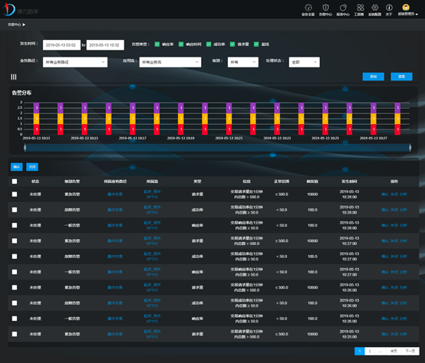Click the app logo in the header
Image resolution: width=425 pixels, height=363 pixels.
pyautogui.click(x=9, y=9)
